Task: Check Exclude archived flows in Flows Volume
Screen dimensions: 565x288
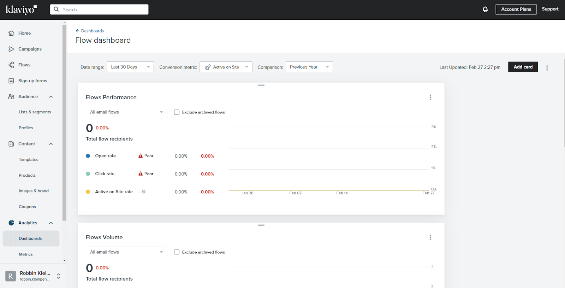Action: coord(177,252)
